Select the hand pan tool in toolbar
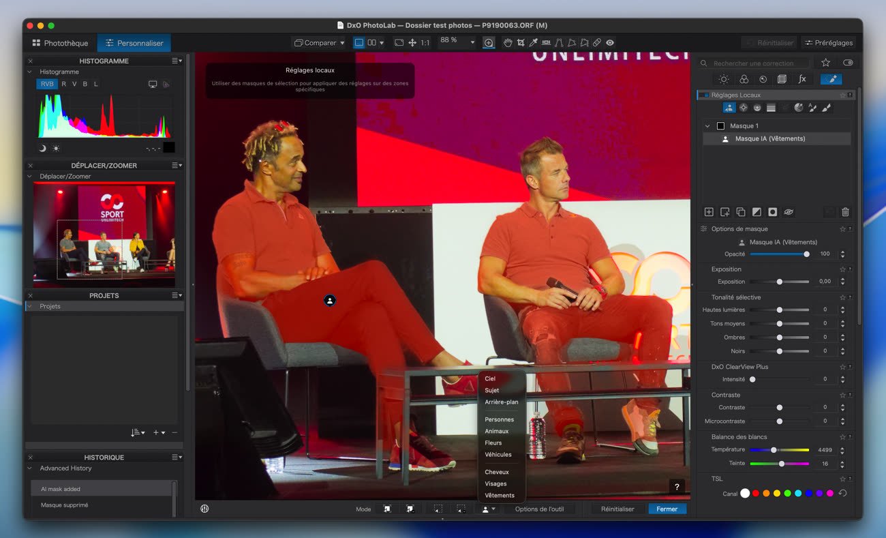The height and width of the screenshot is (538, 886). point(508,42)
